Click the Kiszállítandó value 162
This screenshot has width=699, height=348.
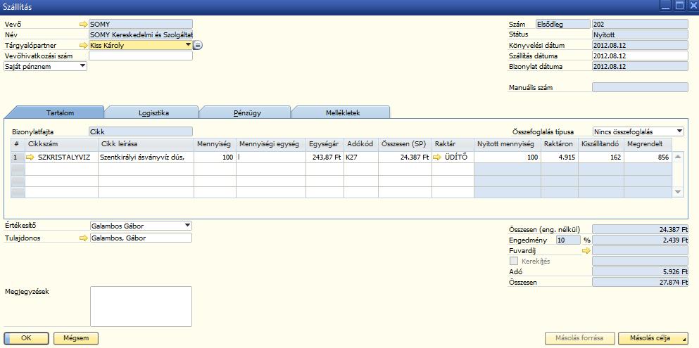[x=601, y=157]
